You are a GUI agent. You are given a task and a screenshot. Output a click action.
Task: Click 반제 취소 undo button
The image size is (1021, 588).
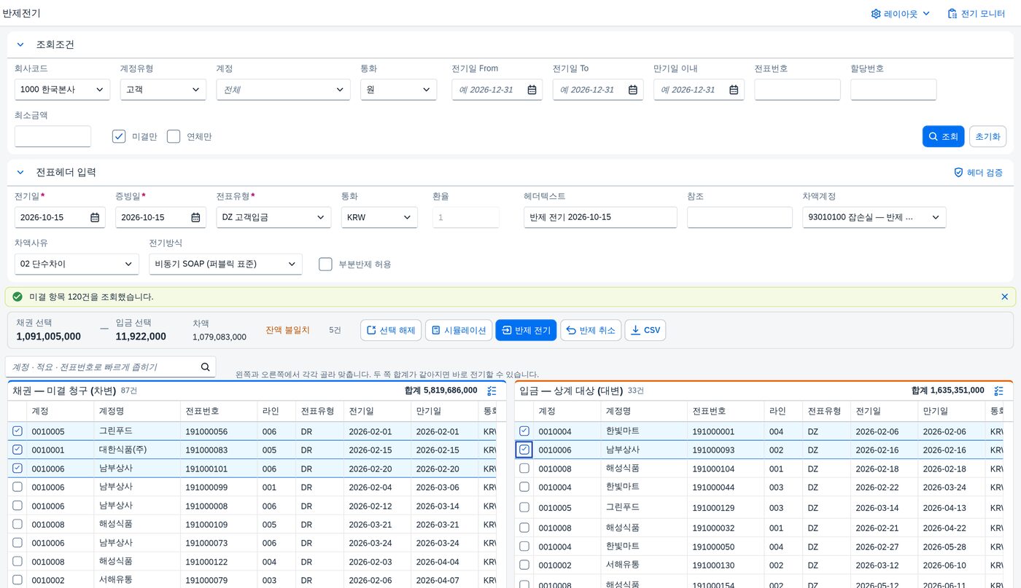pyautogui.click(x=591, y=330)
